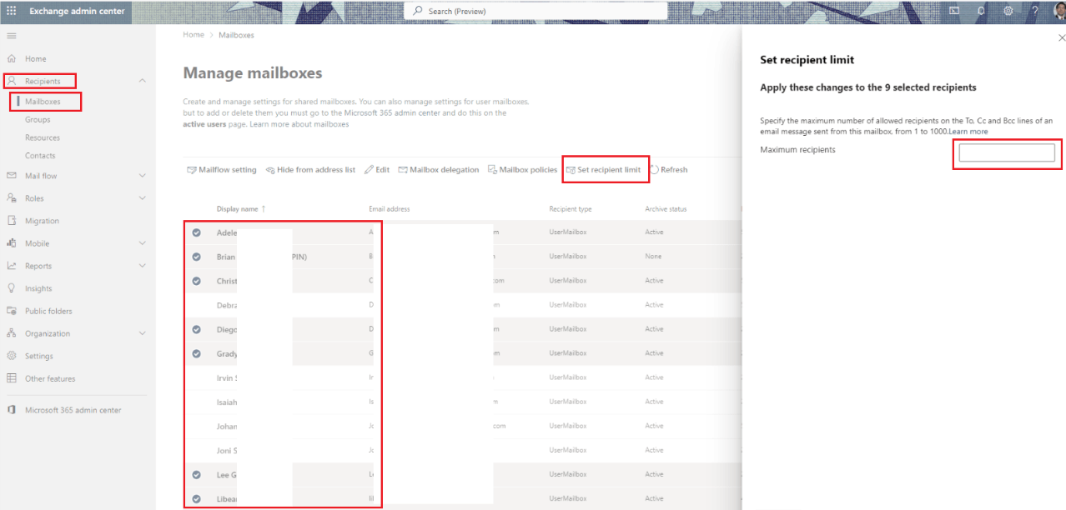This screenshot has height=510, width=1066.
Task: Click the Public folders icon
Action: (12, 311)
